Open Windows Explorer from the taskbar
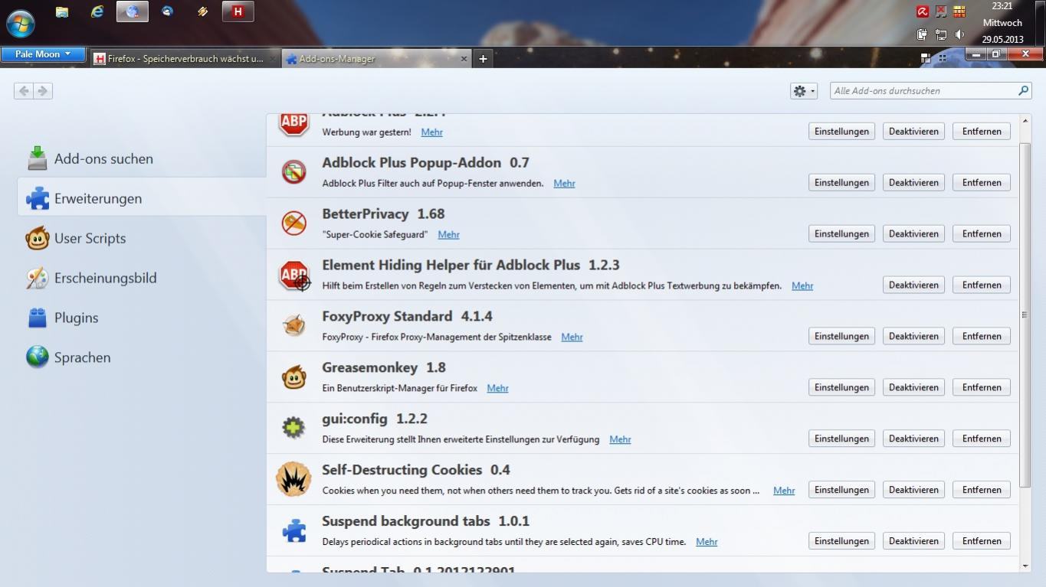The image size is (1046, 587). pyautogui.click(x=62, y=11)
